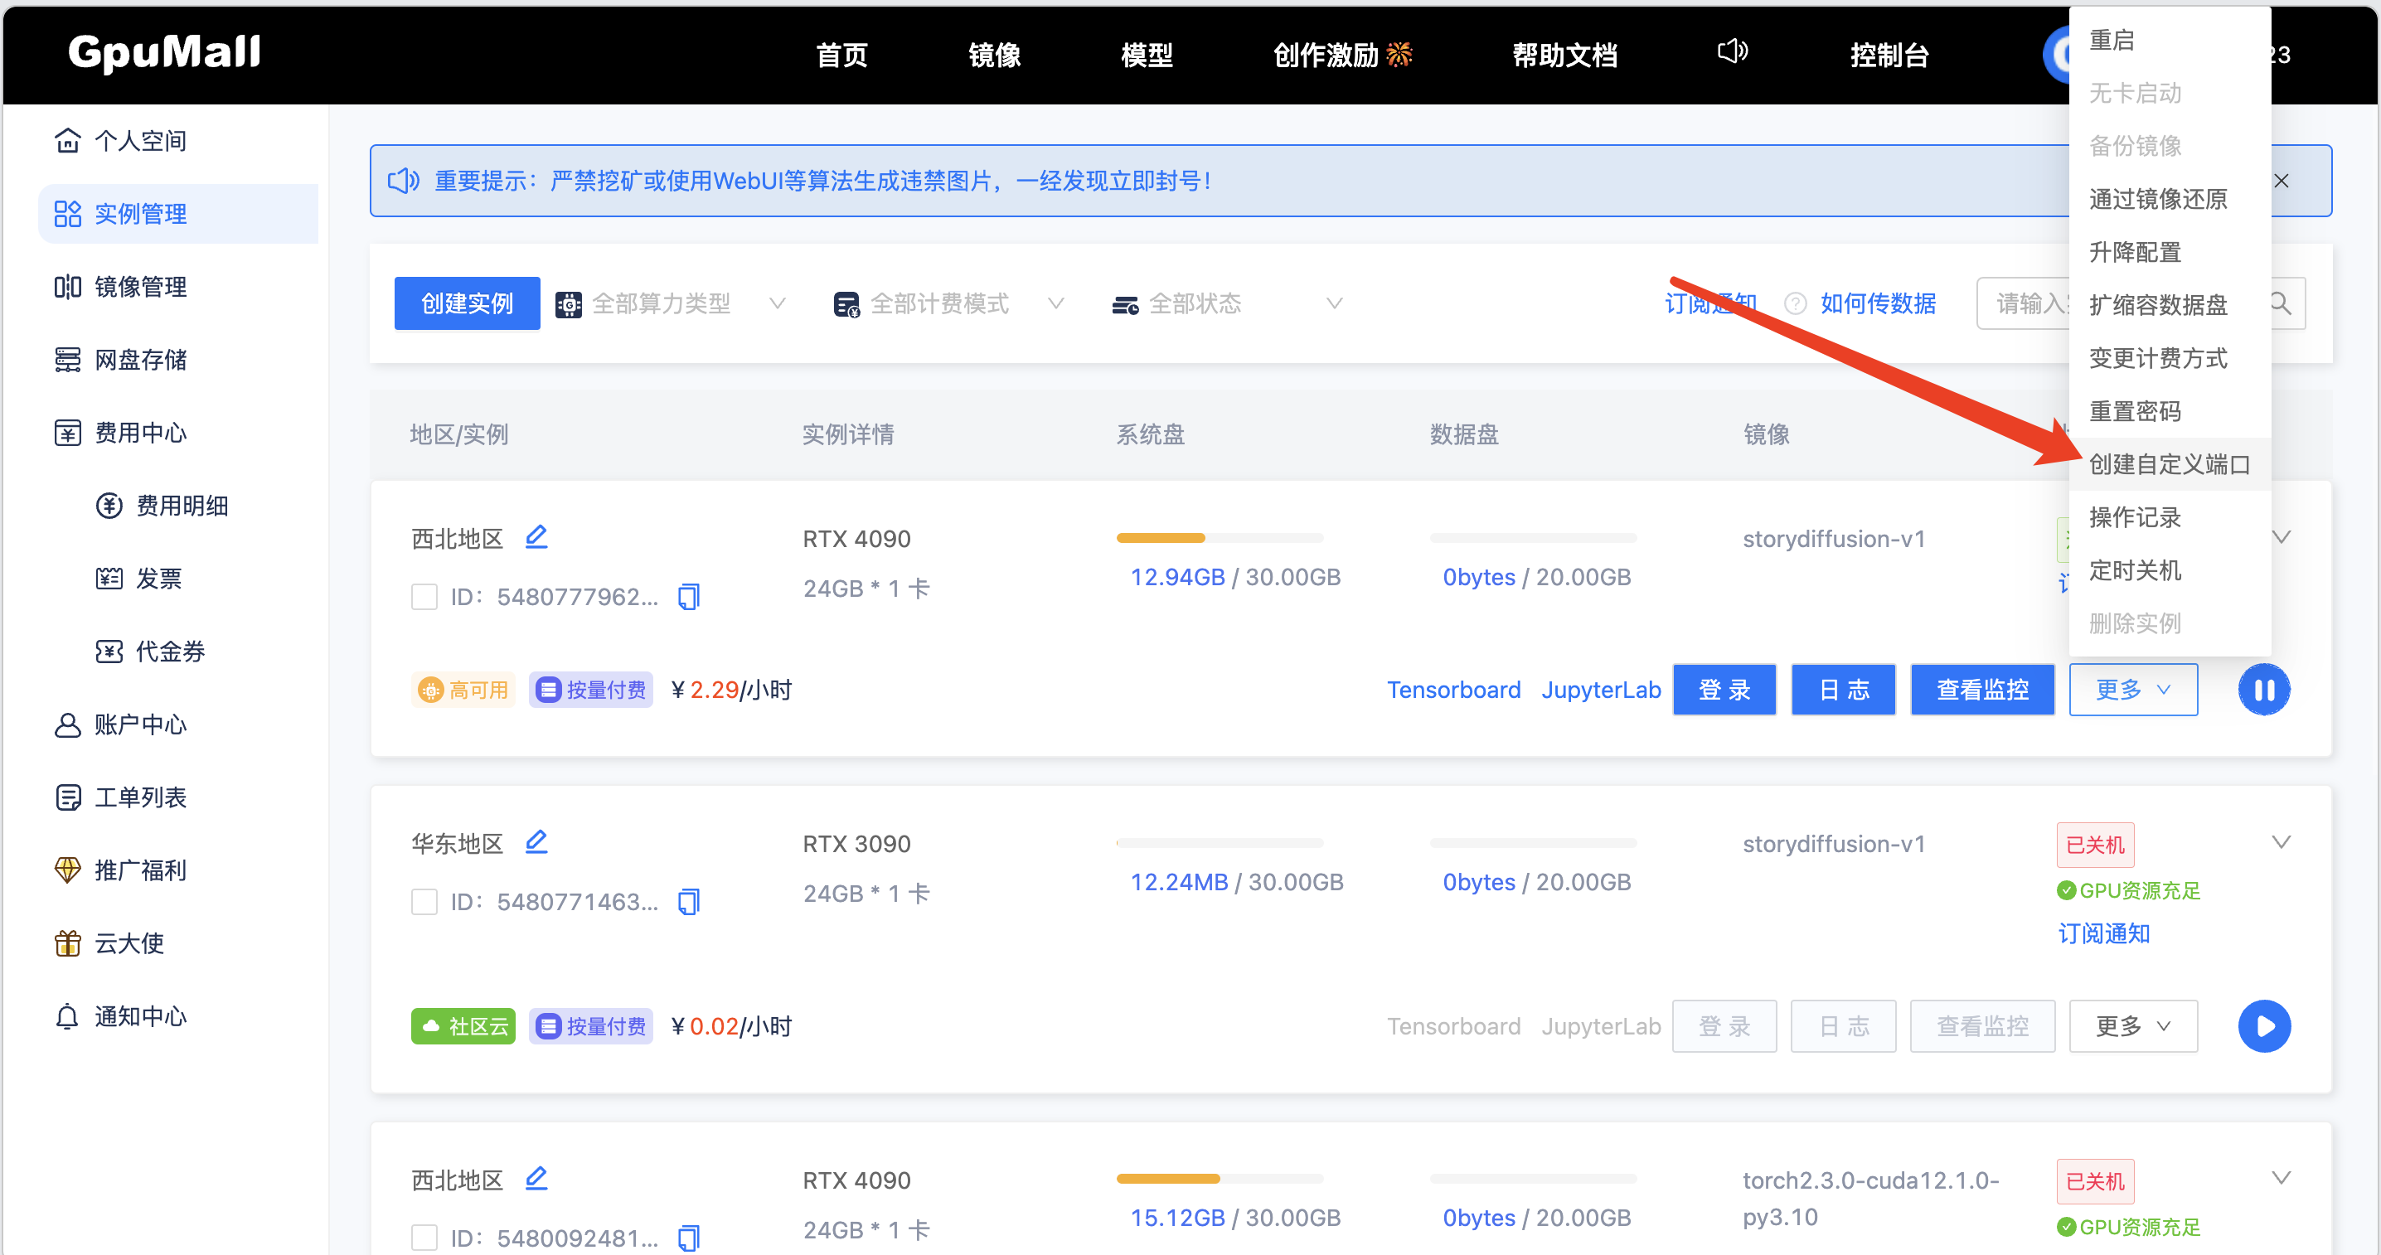The width and height of the screenshot is (2381, 1255).
Task: Click the 创建实例 button
Action: coord(467,303)
